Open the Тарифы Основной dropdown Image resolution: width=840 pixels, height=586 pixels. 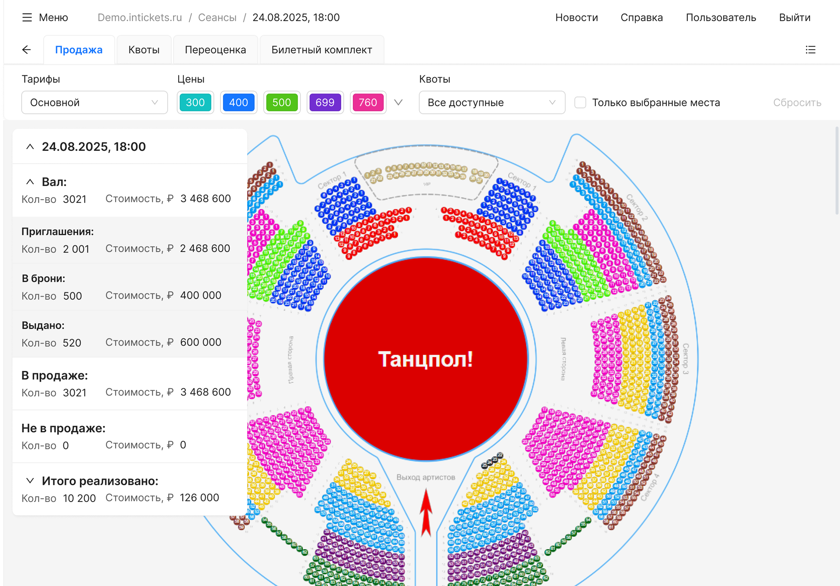coord(94,102)
